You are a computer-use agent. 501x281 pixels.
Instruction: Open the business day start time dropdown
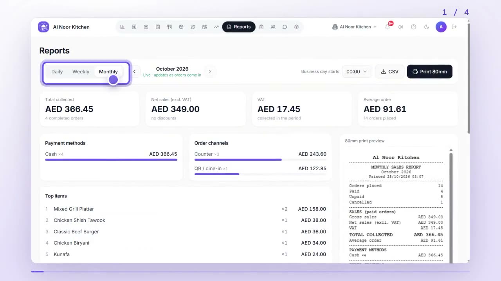[357, 71]
